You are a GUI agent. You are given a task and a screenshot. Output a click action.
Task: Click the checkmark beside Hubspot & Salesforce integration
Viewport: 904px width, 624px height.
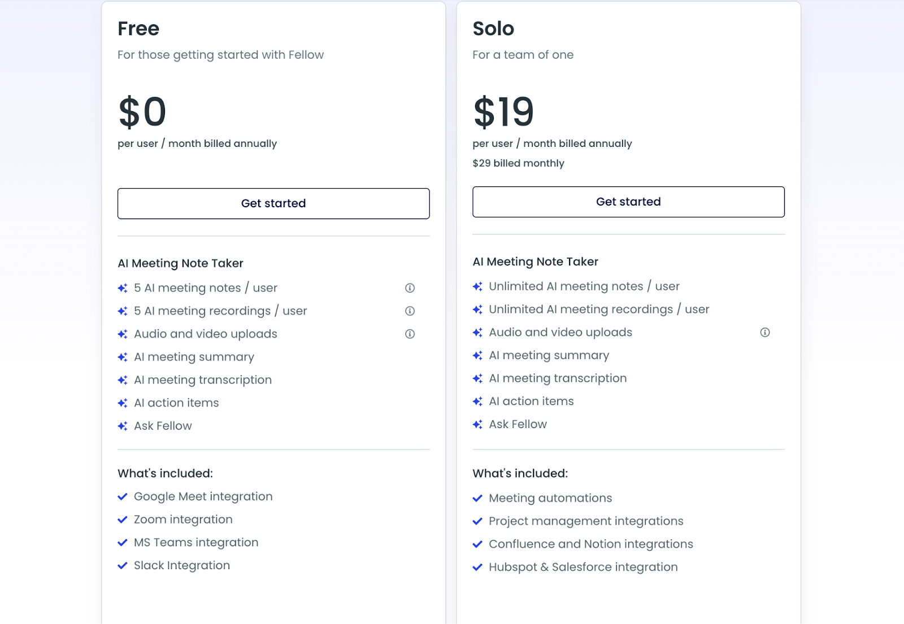click(x=477, y=568)
